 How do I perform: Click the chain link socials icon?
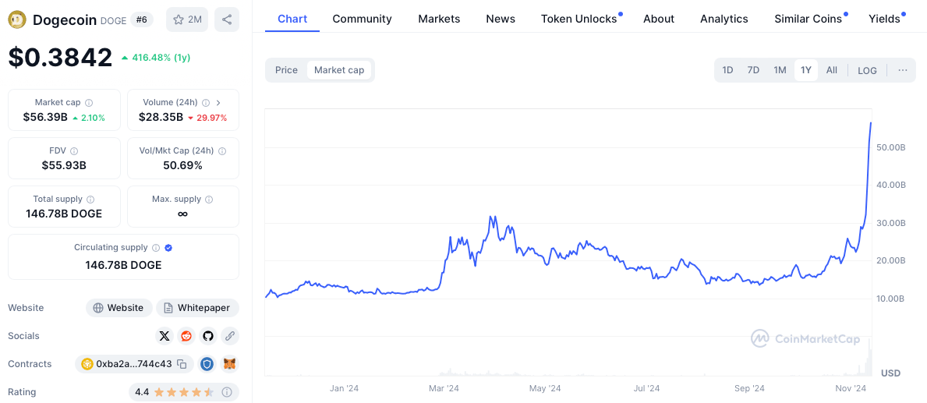(229, 336)
